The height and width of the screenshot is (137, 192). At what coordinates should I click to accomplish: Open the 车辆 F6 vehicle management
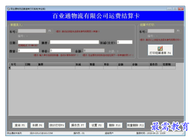[x=37, y=125]
